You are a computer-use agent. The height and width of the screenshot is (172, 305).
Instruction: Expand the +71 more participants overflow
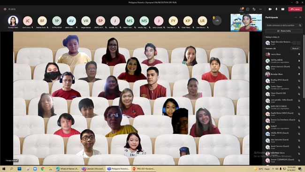(x=217, y=21)
